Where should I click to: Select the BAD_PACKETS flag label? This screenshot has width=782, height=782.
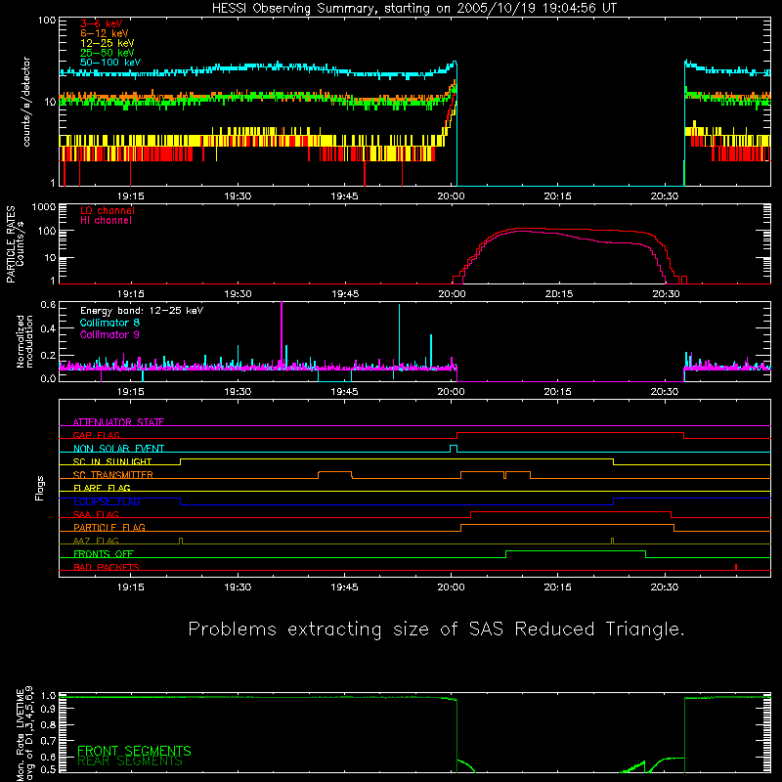click(107, 567)
